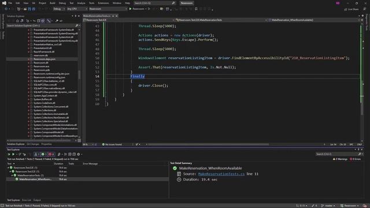Open the File menu
370x208 pixels.
[x=10, y=3]
